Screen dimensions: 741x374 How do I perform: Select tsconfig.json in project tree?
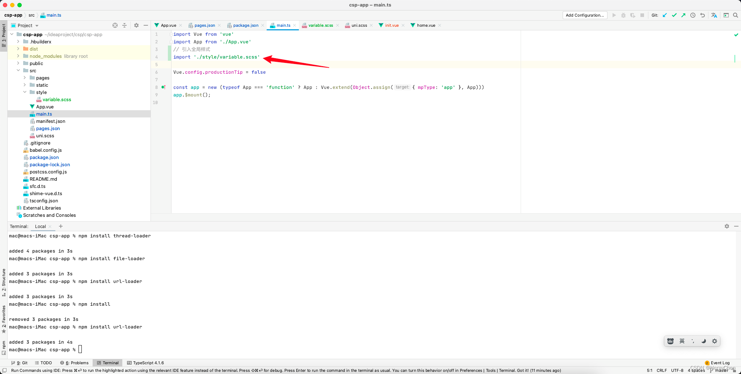[x=44, y=201]
